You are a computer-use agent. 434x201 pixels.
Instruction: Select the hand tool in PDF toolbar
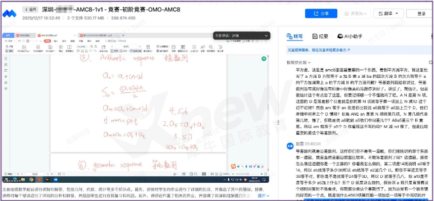(x=10, y=46)
